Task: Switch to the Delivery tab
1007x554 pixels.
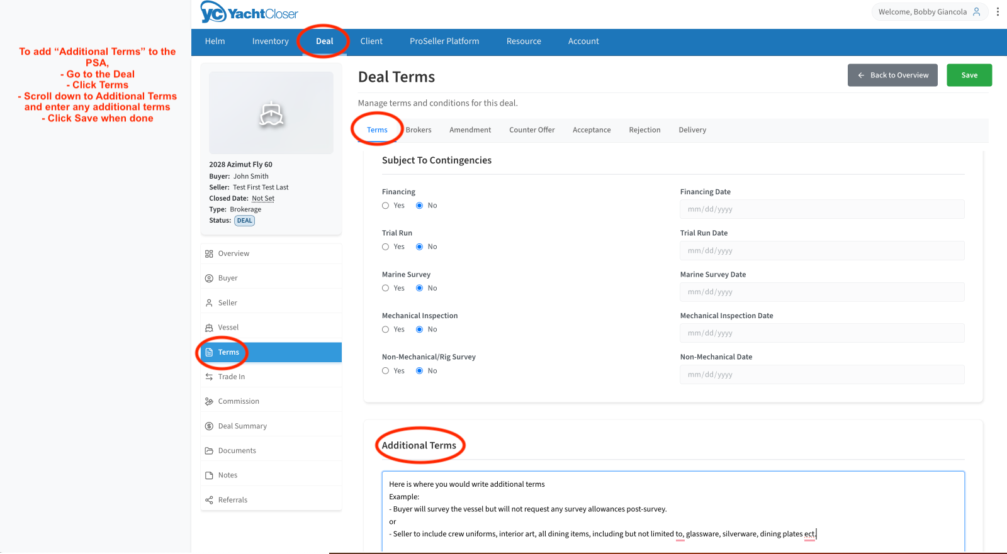Action: tap(692, 130)
